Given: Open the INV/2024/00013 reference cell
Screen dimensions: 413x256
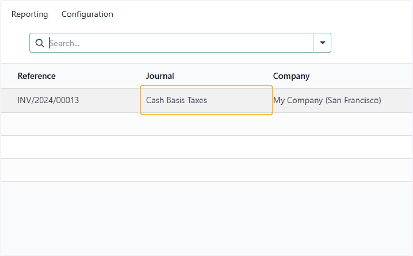Looking at the screenshot, I should click(x=48, y=100).
